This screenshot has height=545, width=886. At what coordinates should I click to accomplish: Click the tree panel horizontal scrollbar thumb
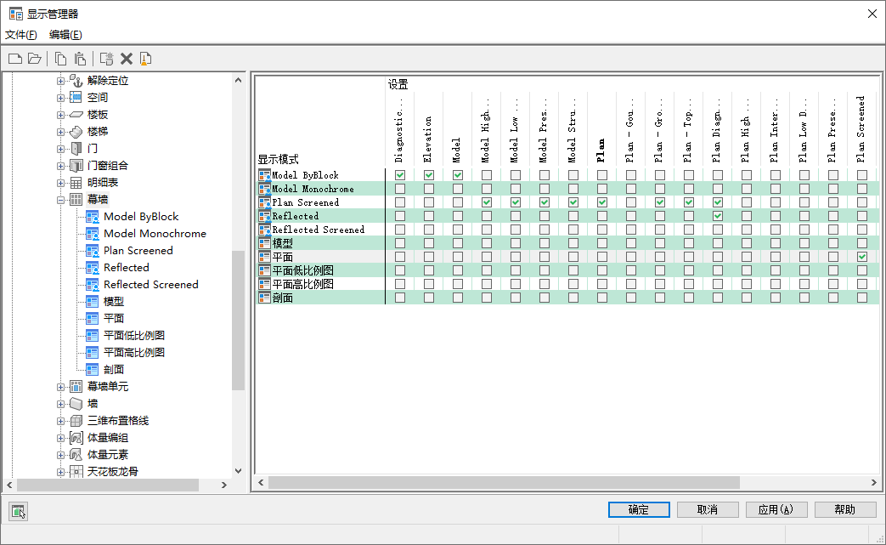pos(107,485)
